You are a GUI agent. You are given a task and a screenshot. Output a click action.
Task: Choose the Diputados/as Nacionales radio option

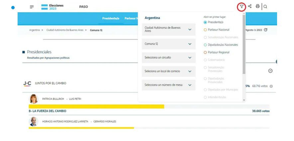click(205, 45)
